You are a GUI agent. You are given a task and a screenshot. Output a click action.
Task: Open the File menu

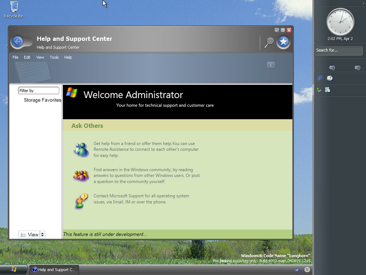pos(16,57)
